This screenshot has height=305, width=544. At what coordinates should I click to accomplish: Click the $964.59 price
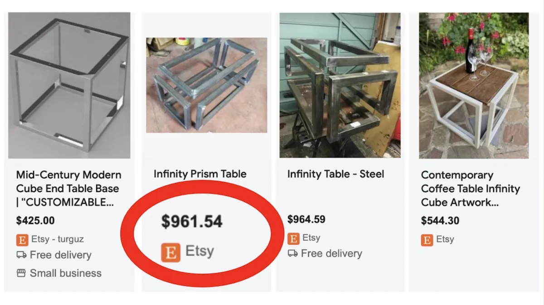pos(306,219)
